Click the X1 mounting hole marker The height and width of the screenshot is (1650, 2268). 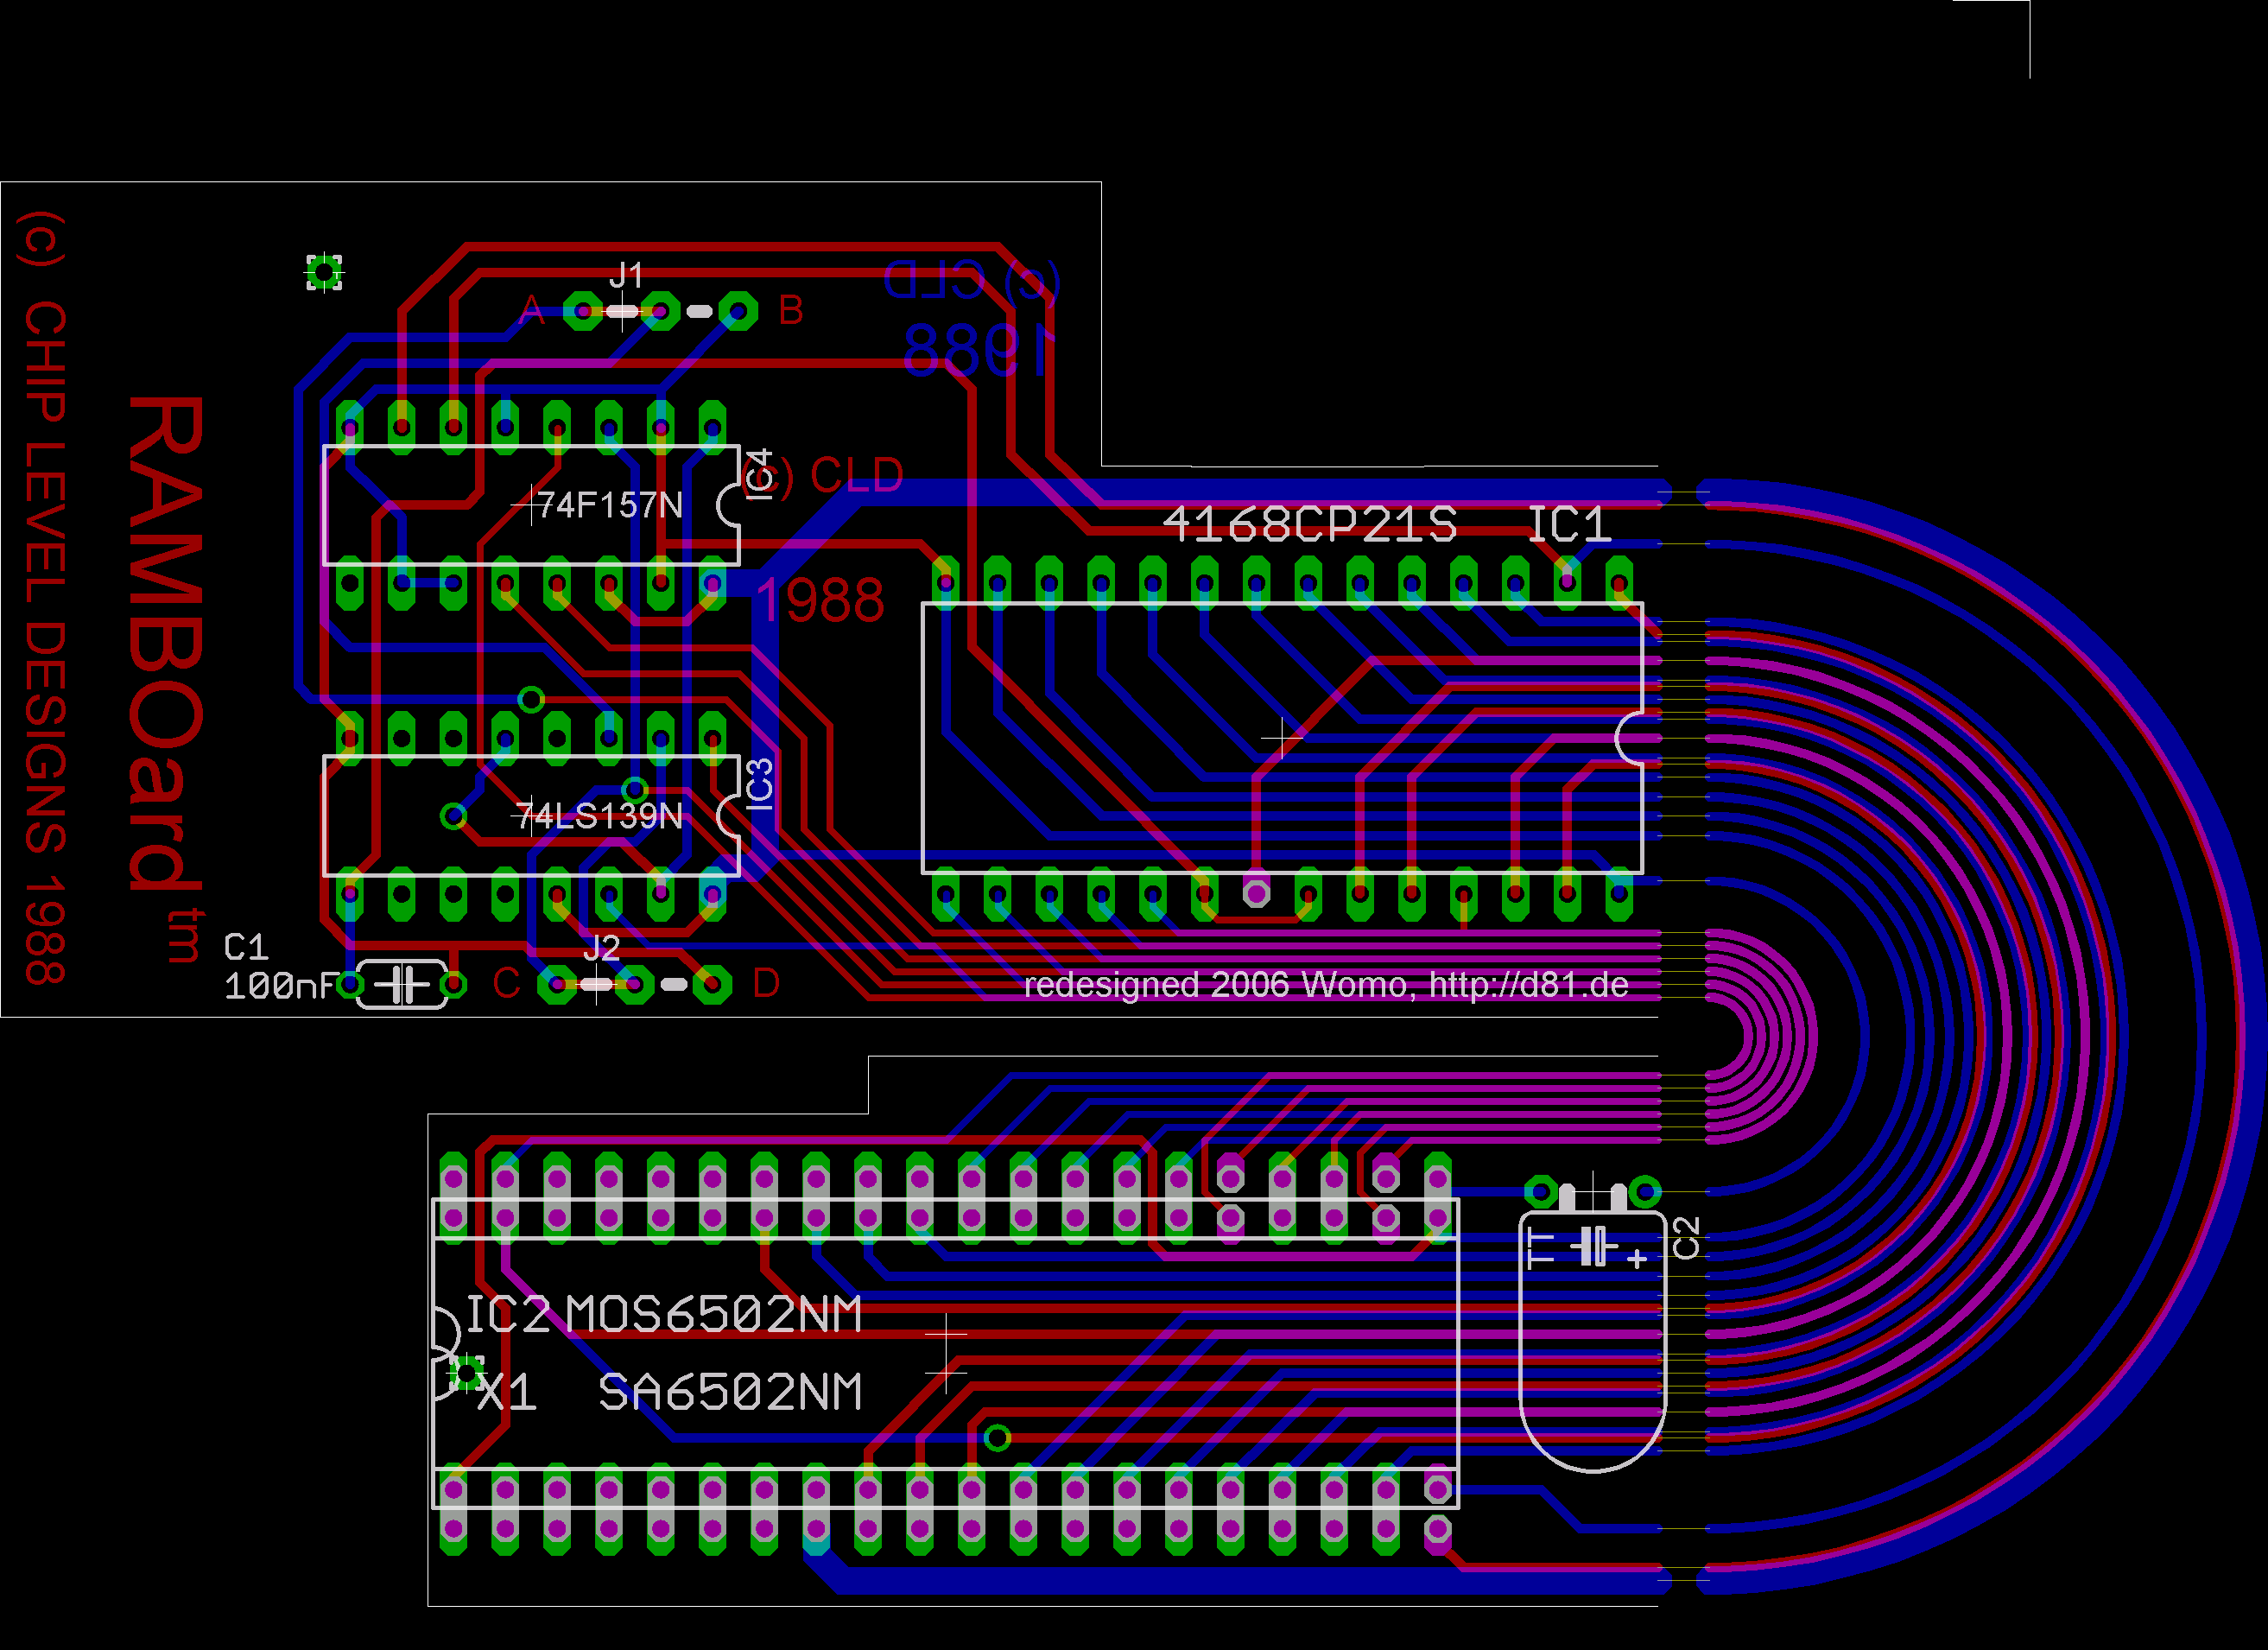coord(466,1374)
